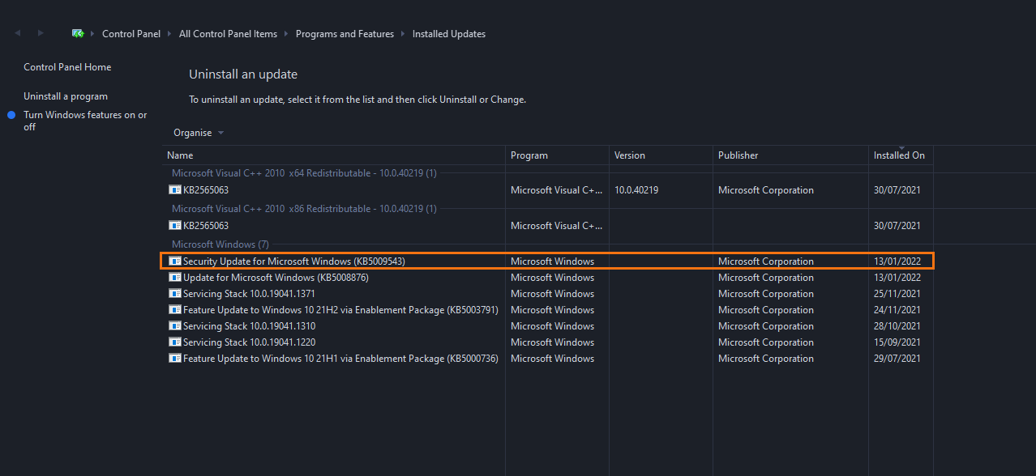Screen dimensions: 1036x476
Task: Sort by the Program column header
Action: pyautogui.click(x=558, y=155)
